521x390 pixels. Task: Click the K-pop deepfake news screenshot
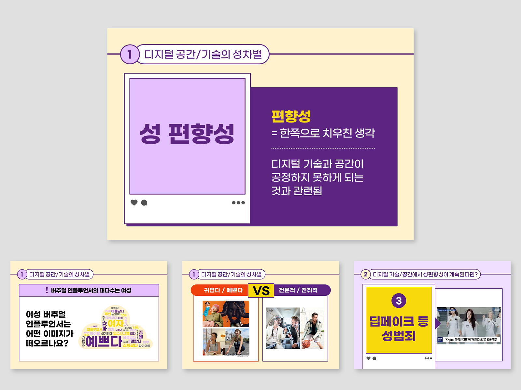click(x=469, y=325)
